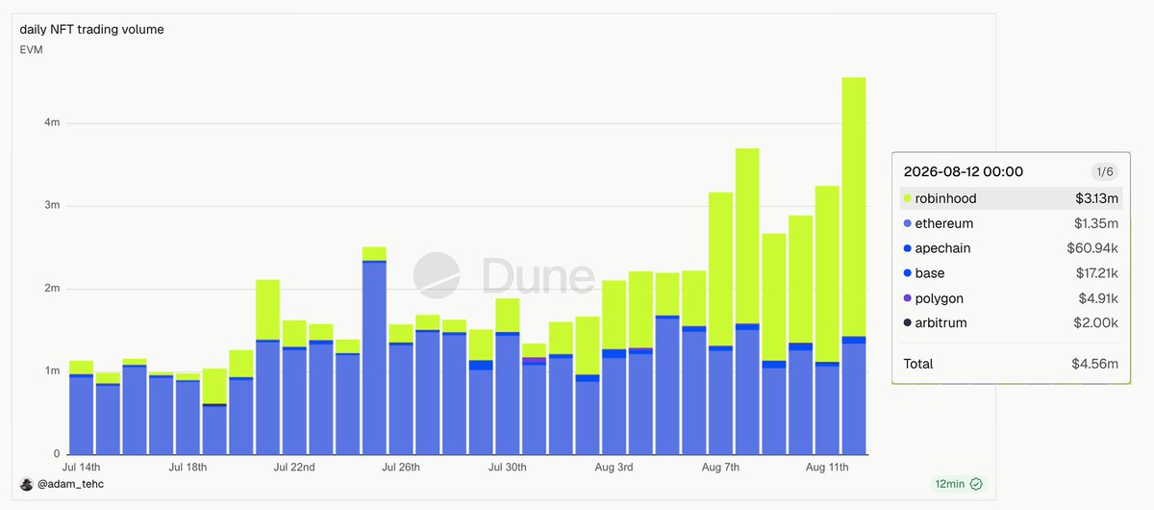Click the Jul 22nd axis label
1154x510 pixels.
294,467
